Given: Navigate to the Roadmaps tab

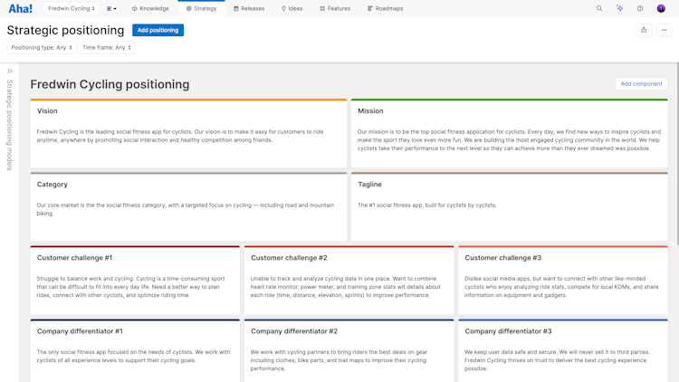Looking at the screenshot, I should 386,9.
